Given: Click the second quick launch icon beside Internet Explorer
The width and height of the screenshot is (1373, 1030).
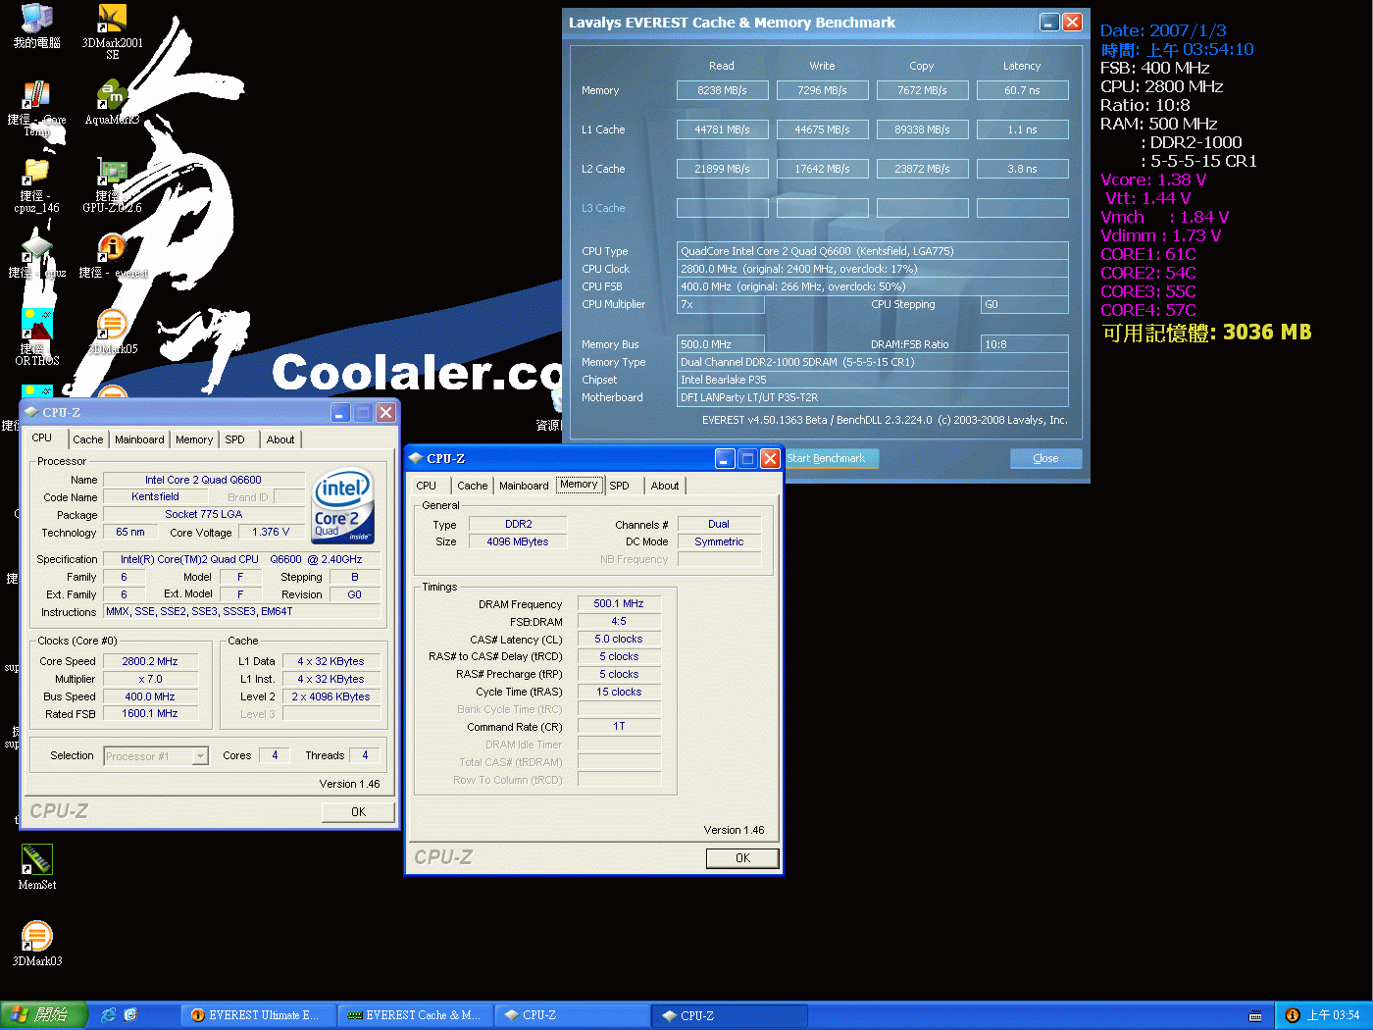Looking at the screenshot, I should pyautogui.click(x=130, y=1015).
